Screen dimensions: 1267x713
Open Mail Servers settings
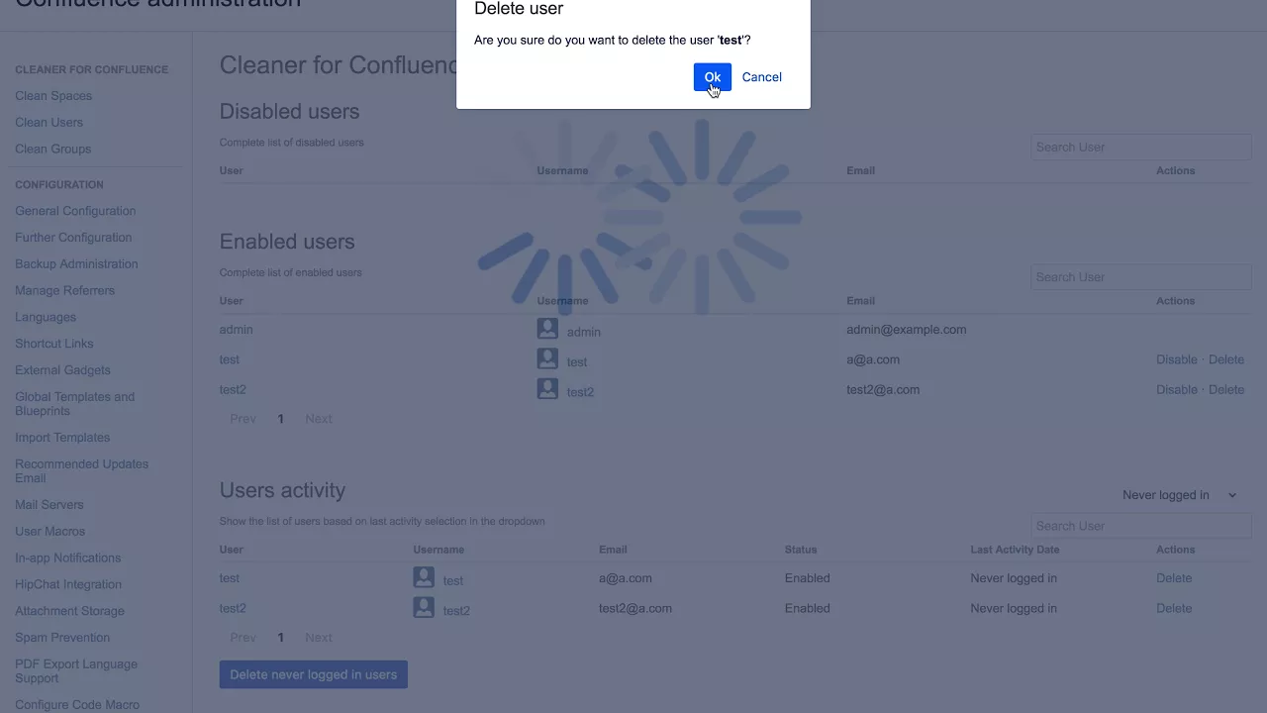pyautogui.click(x=49, y=505)
